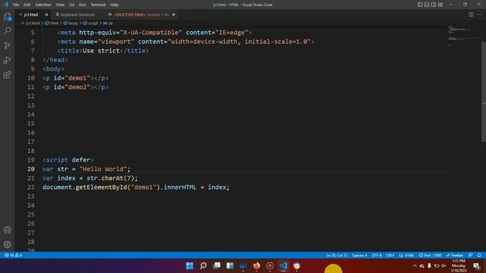The width and height of the screenshot is (486, 273).
Task: Switch to the js1.html tab
Action: (x=30, y=14)
